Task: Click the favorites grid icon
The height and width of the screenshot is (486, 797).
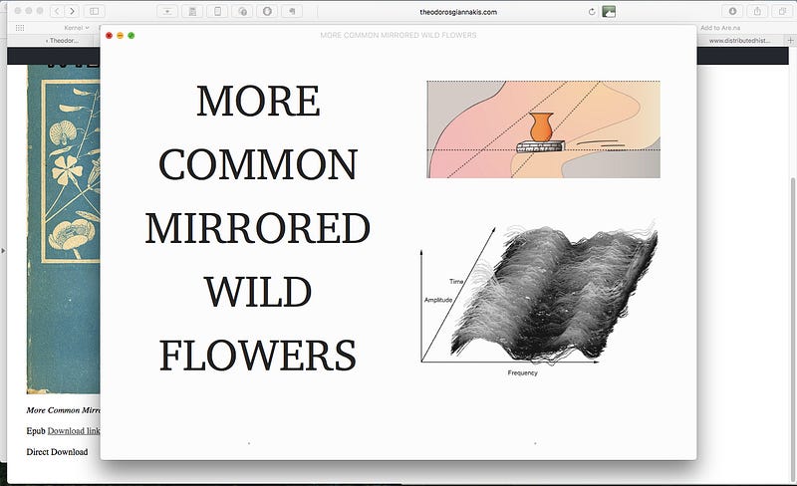Action: coord(19,28)
